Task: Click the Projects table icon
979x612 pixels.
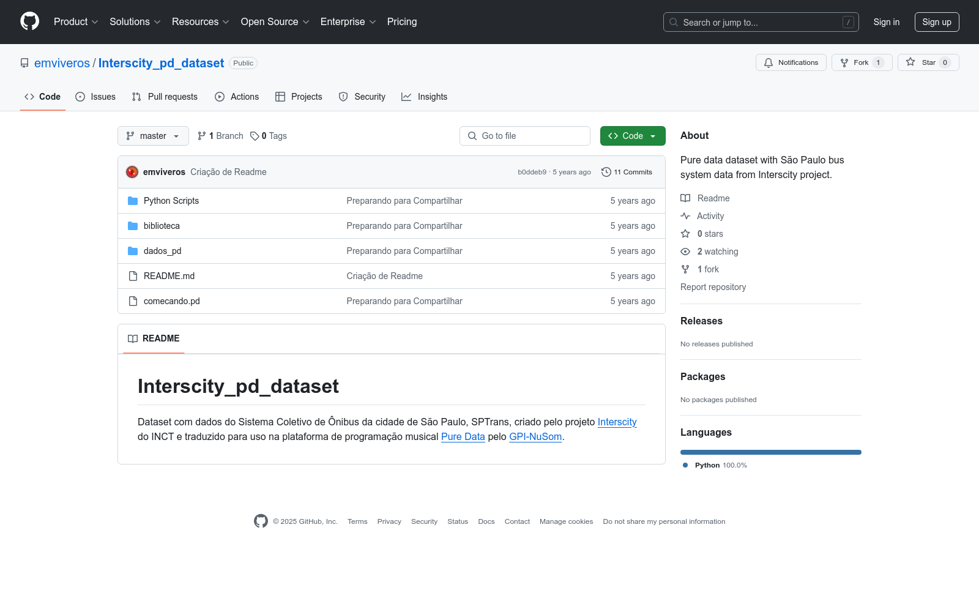Action: tap(280, 97)
